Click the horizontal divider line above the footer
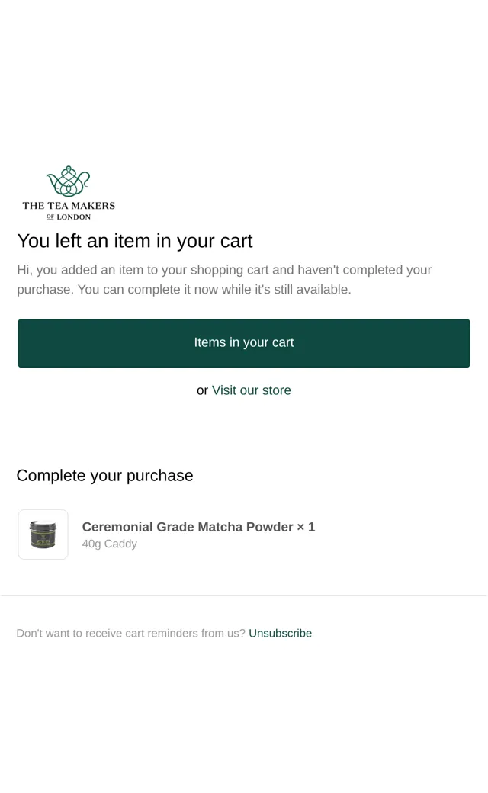The width and height of the screenshot is (488, 793). (x=244, y=596)
